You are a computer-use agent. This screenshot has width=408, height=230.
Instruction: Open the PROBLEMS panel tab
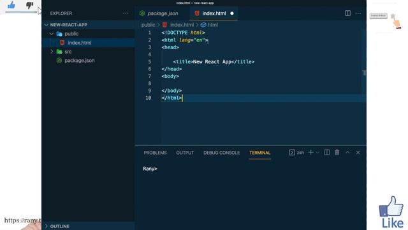click(155, 153)
